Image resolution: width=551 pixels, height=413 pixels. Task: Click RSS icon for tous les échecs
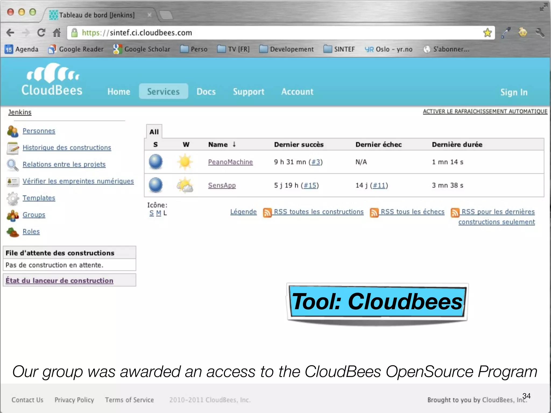tap(374, 212)
